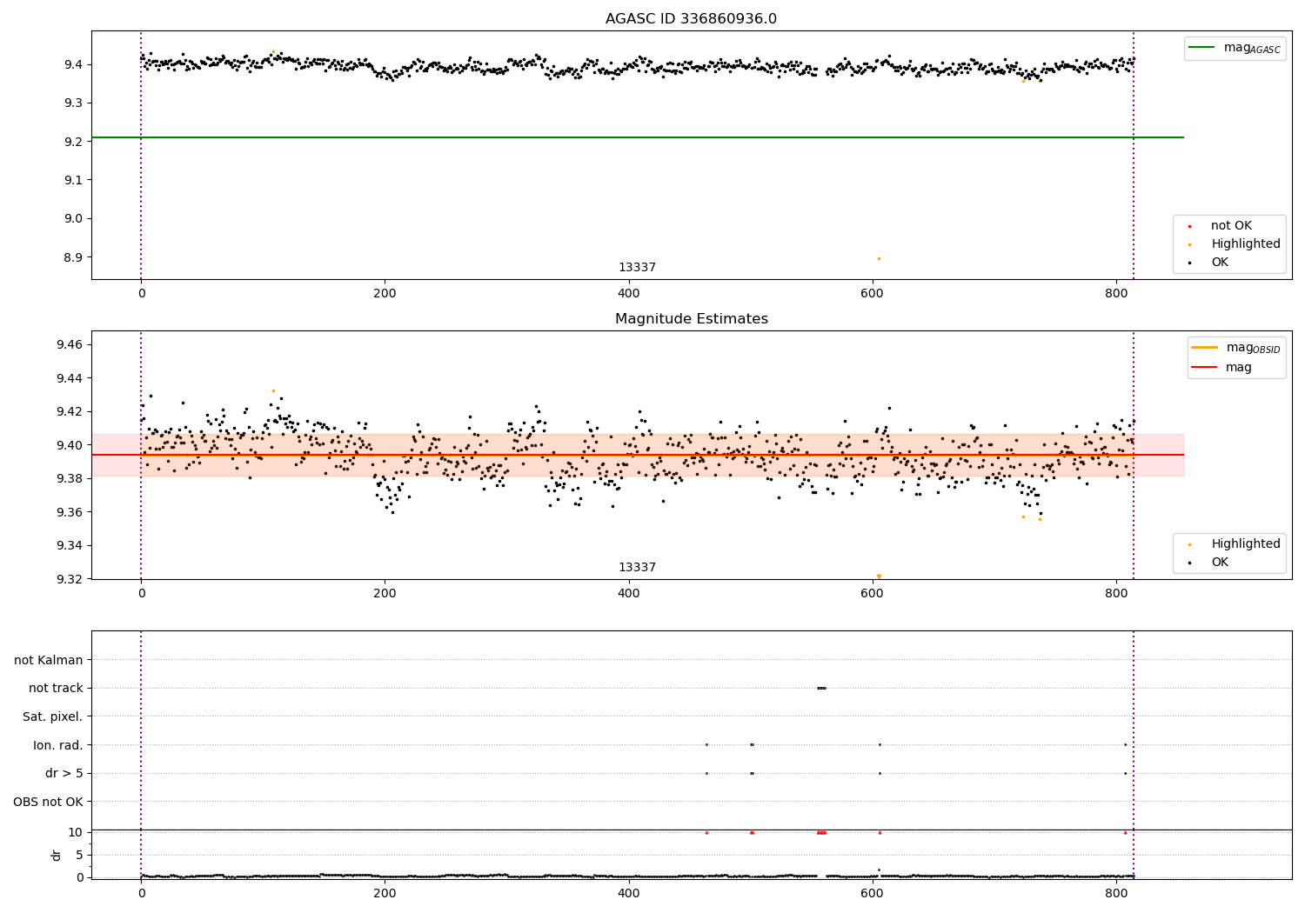Select the 'not Kalman' row label
This screenshot has width=1305, height=913.
49,660
